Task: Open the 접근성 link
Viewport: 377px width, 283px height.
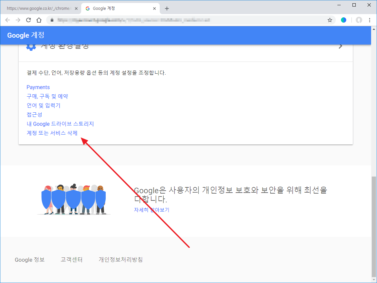Action: click(34, 115)
